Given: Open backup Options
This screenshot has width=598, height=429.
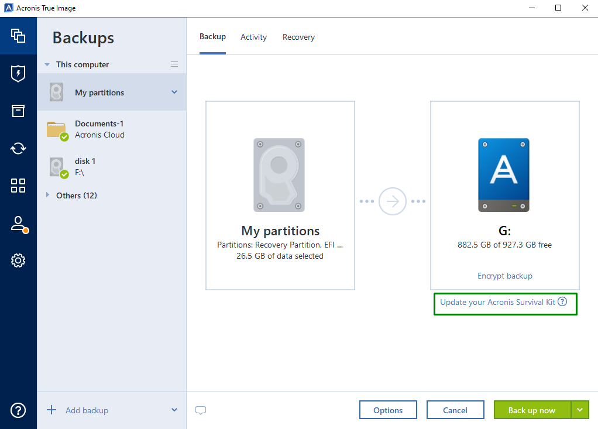Looking at the screenshot, I should click(388, 410).
